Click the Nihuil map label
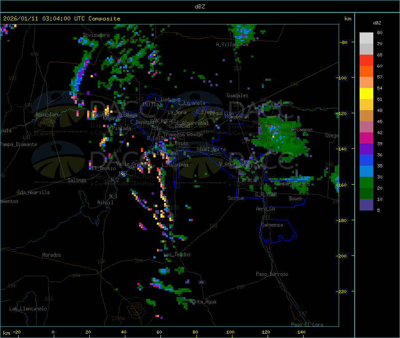The height and width of the screenshot is (338, 400). [x=105, y=203]
